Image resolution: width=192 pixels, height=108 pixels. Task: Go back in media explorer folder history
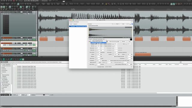click(1, 62)
